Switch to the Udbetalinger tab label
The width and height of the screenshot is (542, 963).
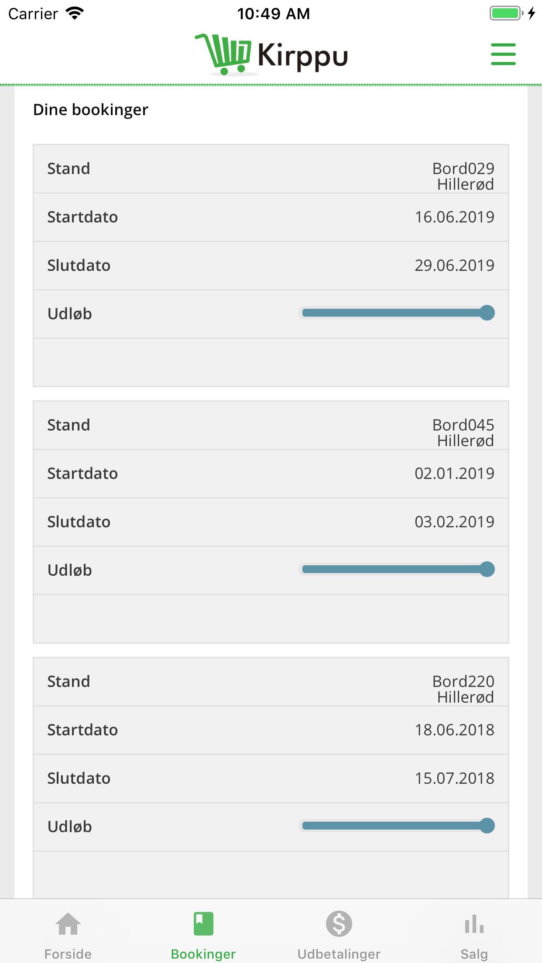(x=339, y=954)
